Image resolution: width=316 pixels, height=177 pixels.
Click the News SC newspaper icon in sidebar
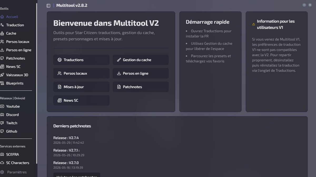point(2,67)
